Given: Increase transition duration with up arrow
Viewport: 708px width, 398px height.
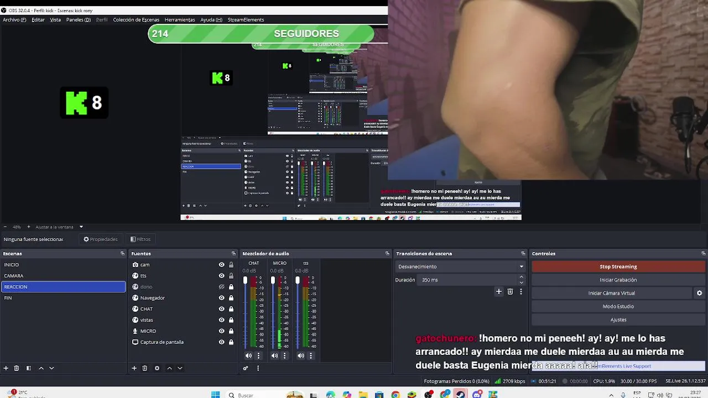Looking at the screenshot, I should point(521,277).
